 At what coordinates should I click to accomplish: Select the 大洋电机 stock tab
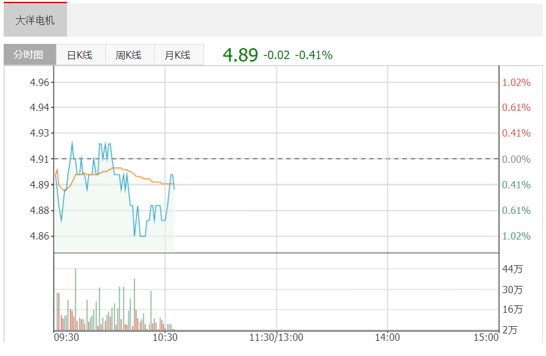(35, 20)
